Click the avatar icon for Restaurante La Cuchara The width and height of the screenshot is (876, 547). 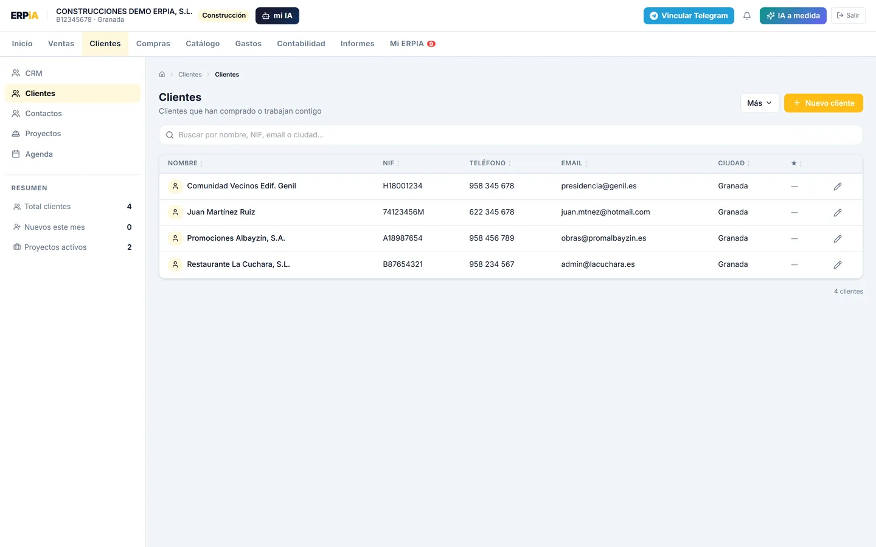click(175, 264)
